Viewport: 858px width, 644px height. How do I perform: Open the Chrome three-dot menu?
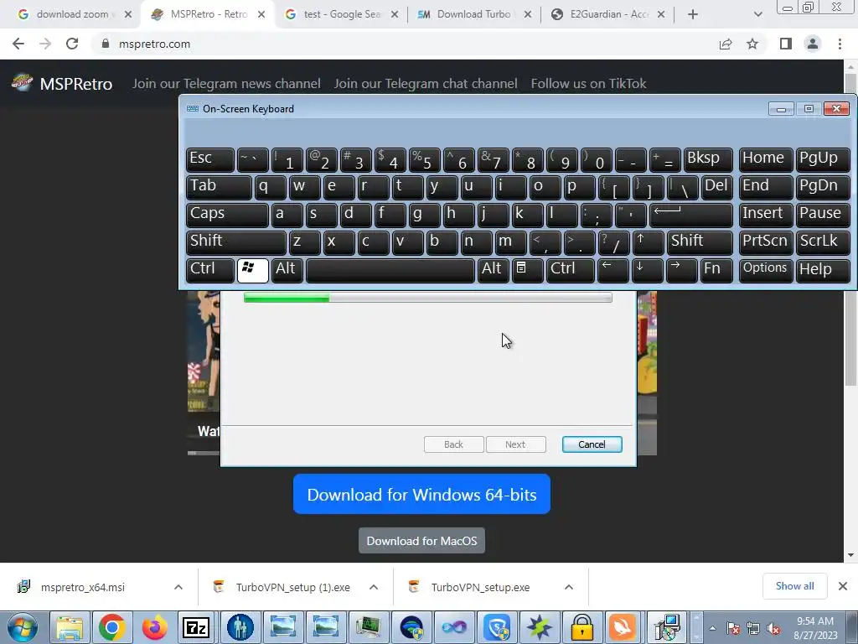pyautogui.click(x=840, y=44)
